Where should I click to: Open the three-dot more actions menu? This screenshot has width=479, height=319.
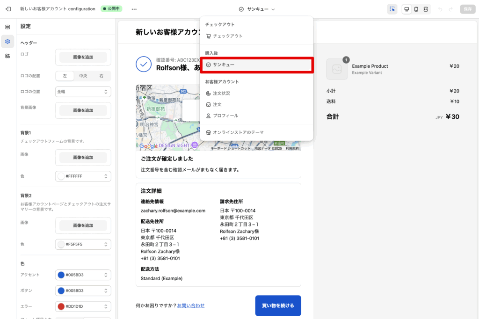(x=134, y=9)
